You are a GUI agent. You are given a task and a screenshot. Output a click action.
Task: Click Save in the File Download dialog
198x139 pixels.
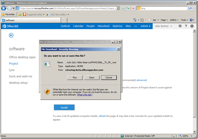[92, 78]
